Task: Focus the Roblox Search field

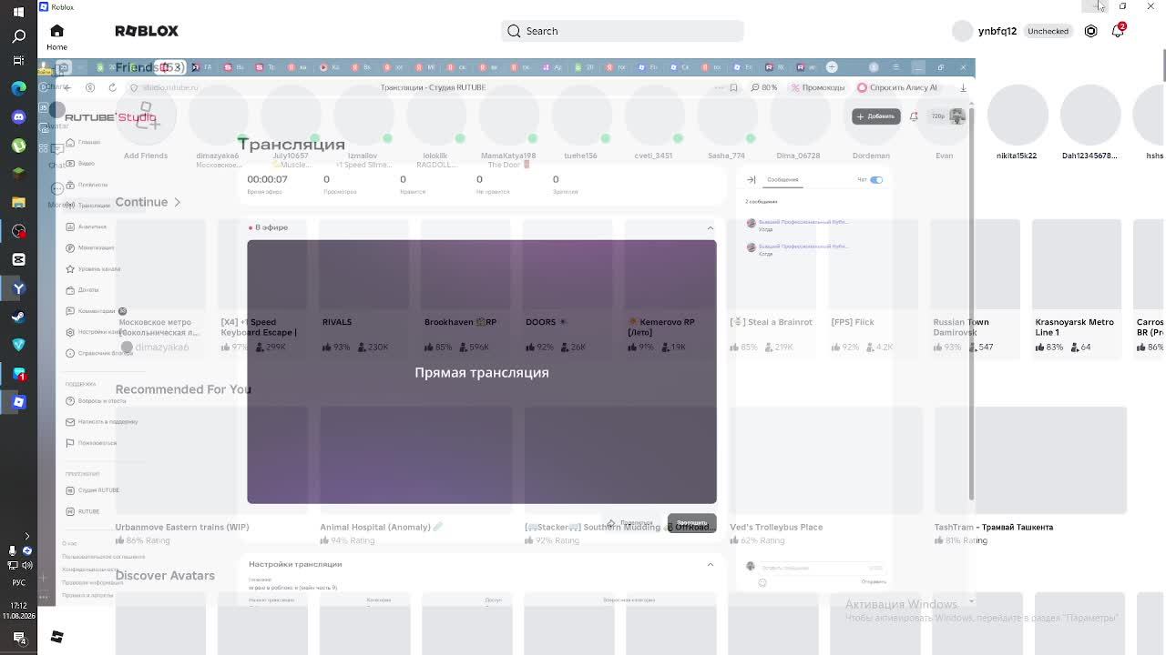Action: [x=622, y=31]
